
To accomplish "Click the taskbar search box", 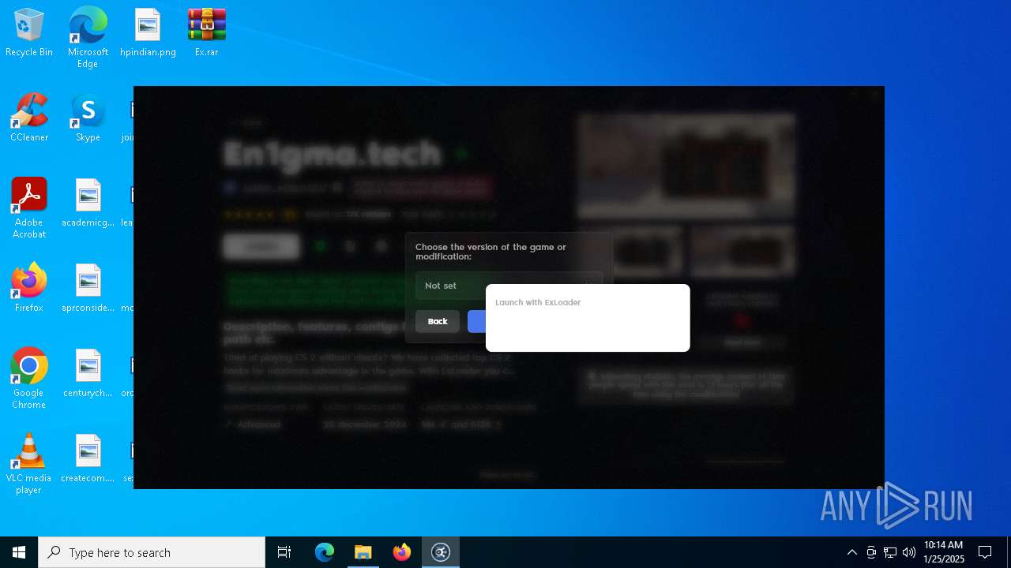I will (x=152, y=552).
